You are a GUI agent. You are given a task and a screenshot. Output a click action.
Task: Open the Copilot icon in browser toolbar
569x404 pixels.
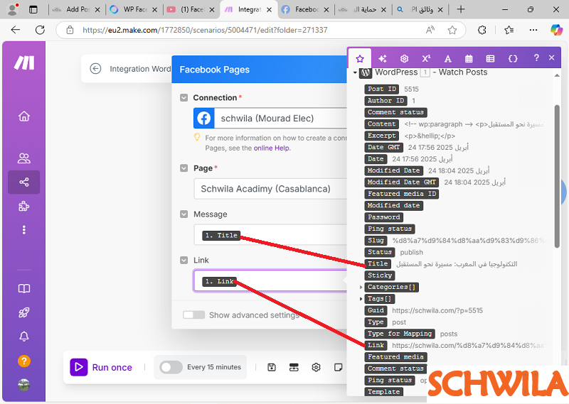click(x=556, y=30)
